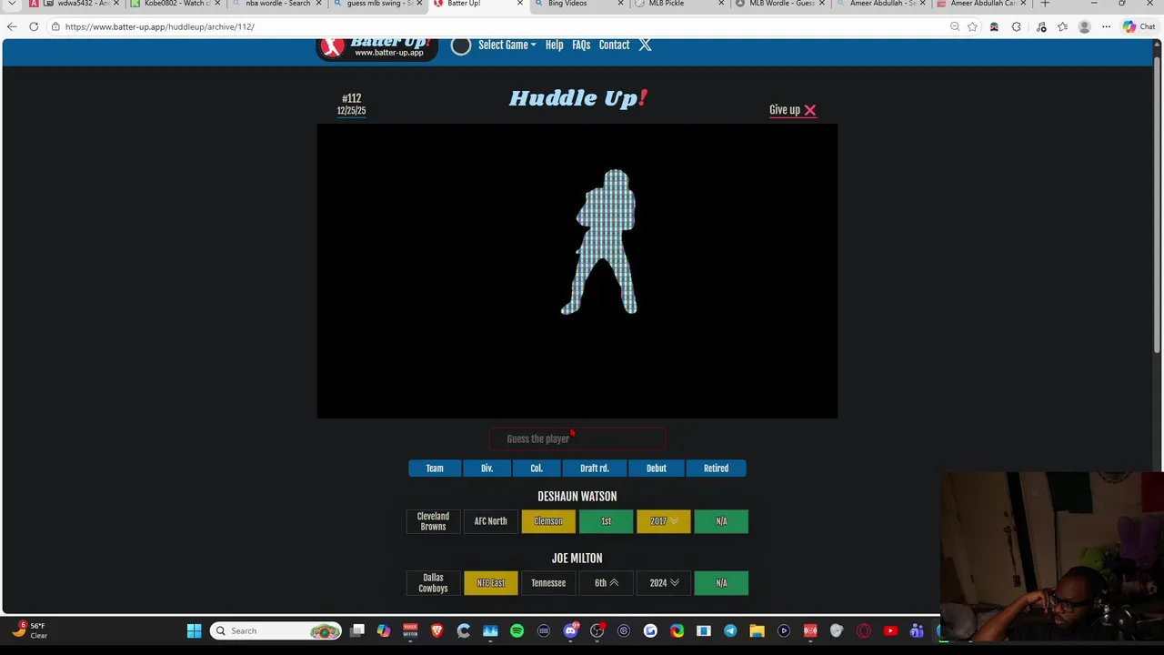Give up on this puzzle
This screenshot has width=1164, height=655.
coord(792,110)
